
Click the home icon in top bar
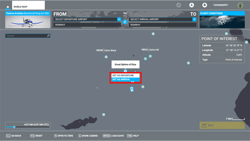tap(8, 6)
